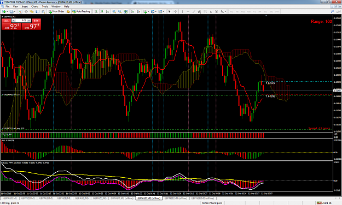This screenshot has height=205, width=342.
Task: Select the text tool A
Action: coord(211,11)
